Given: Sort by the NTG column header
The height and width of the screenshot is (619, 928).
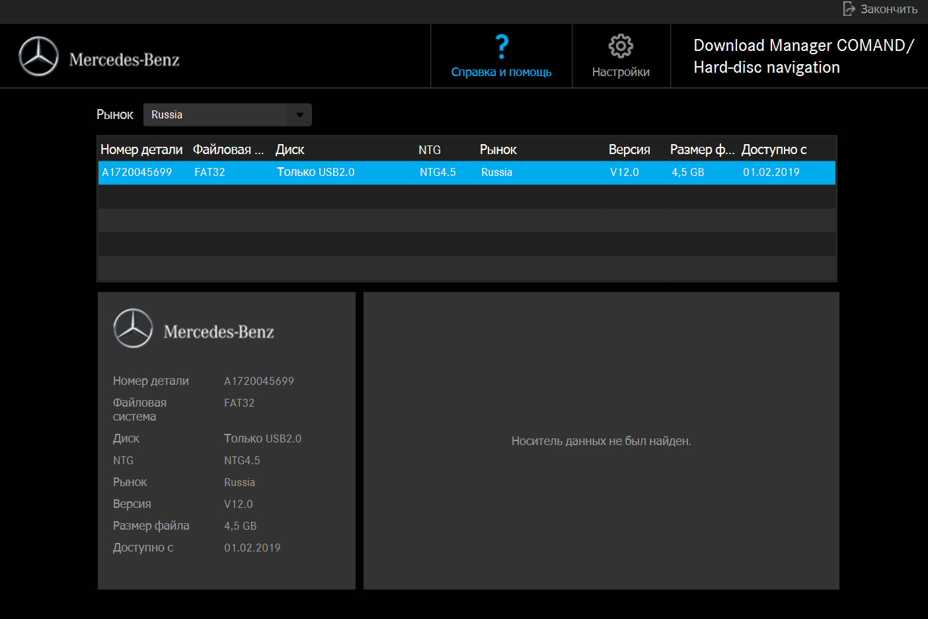Looking at the screenshot, I should pos(430,150).
